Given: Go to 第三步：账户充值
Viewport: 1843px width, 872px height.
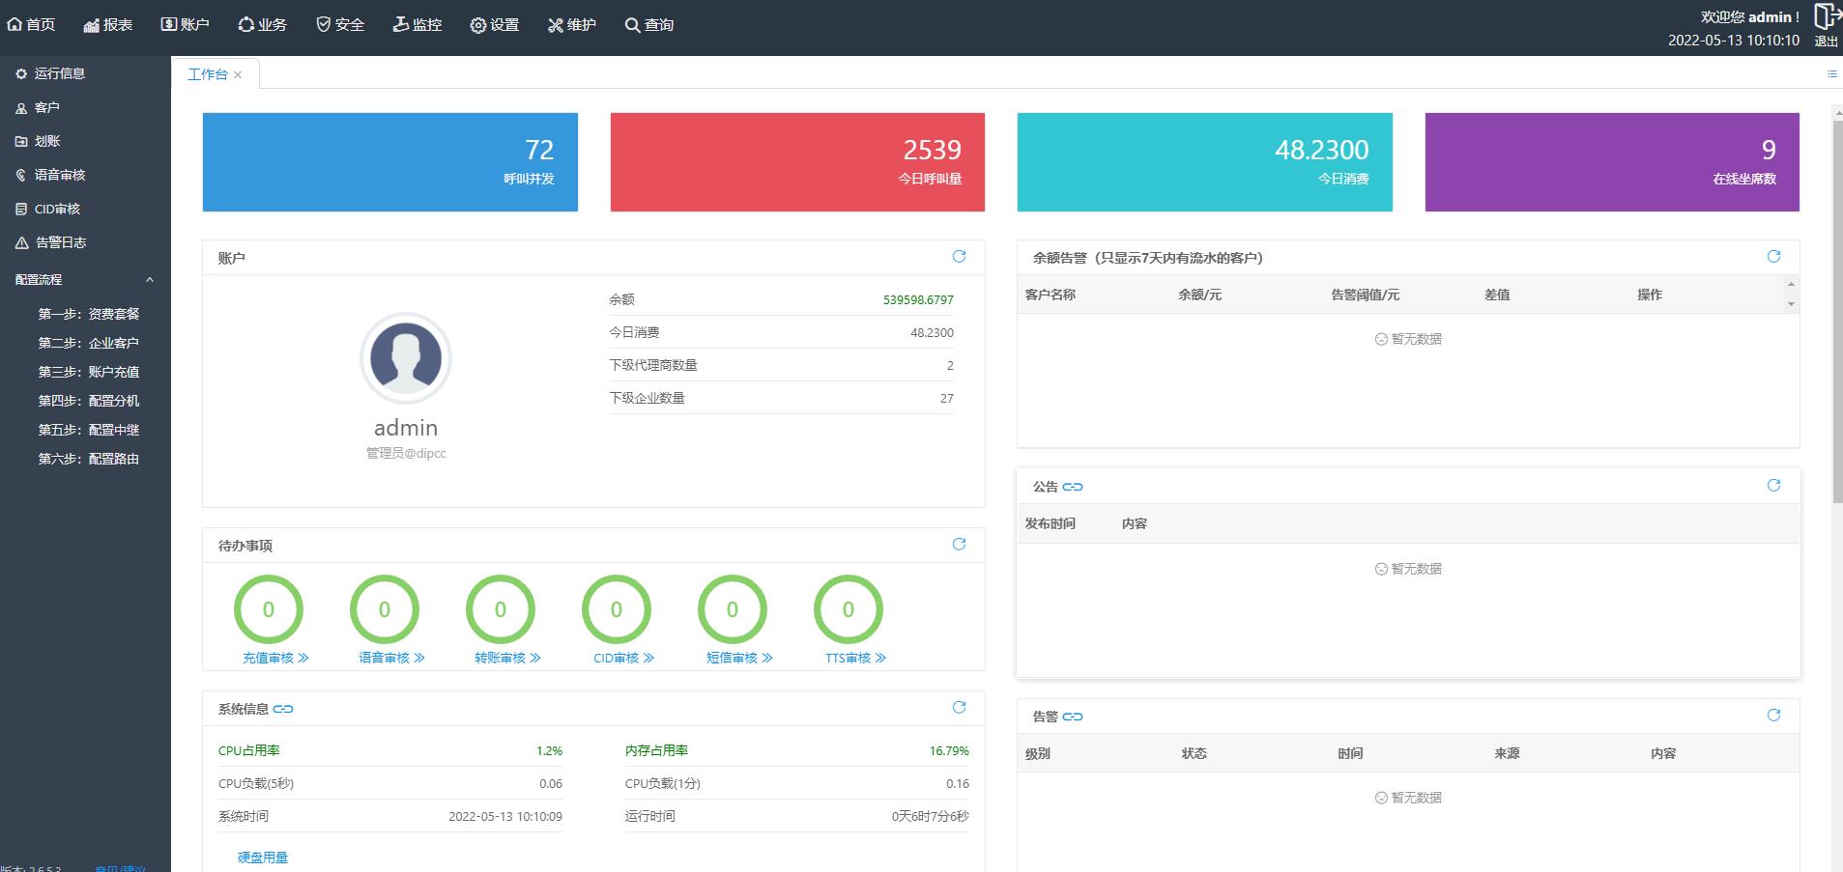Looking at the screenshot, I should coord(89,372).
